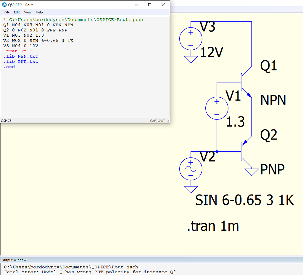Viewport: 303px width, 275px height.
Task: Select the V3 12V voltage source symbol
Action: (191, 39)
